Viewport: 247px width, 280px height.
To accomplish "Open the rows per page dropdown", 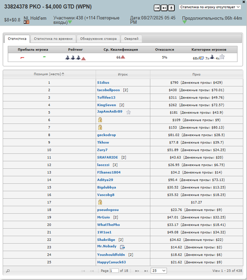I will tap(159, 271).
